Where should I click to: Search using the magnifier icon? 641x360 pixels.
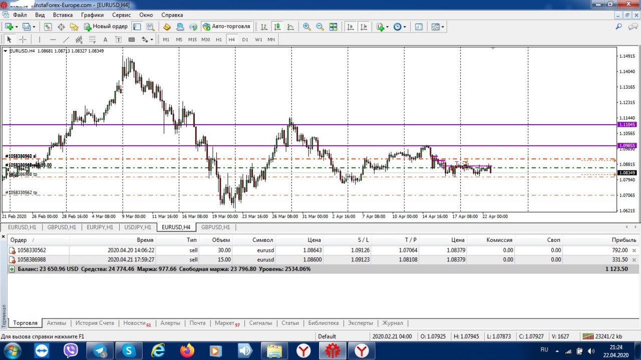pos(618,27)
